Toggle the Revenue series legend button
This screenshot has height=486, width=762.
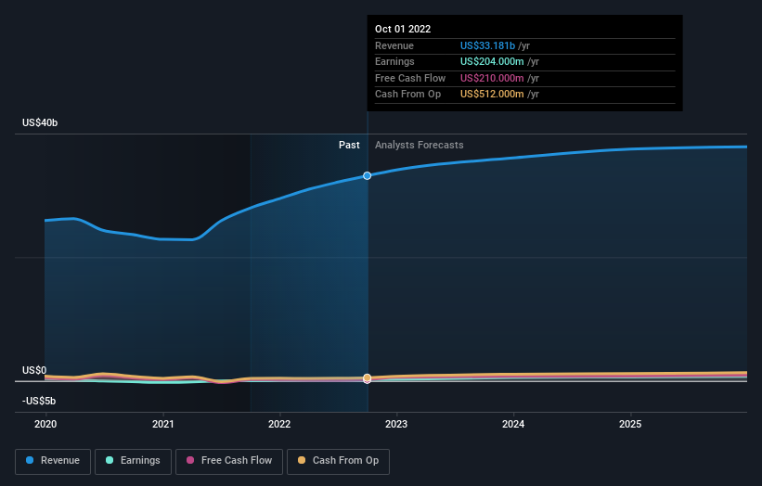pyautogui.click(x=52, y=460)
